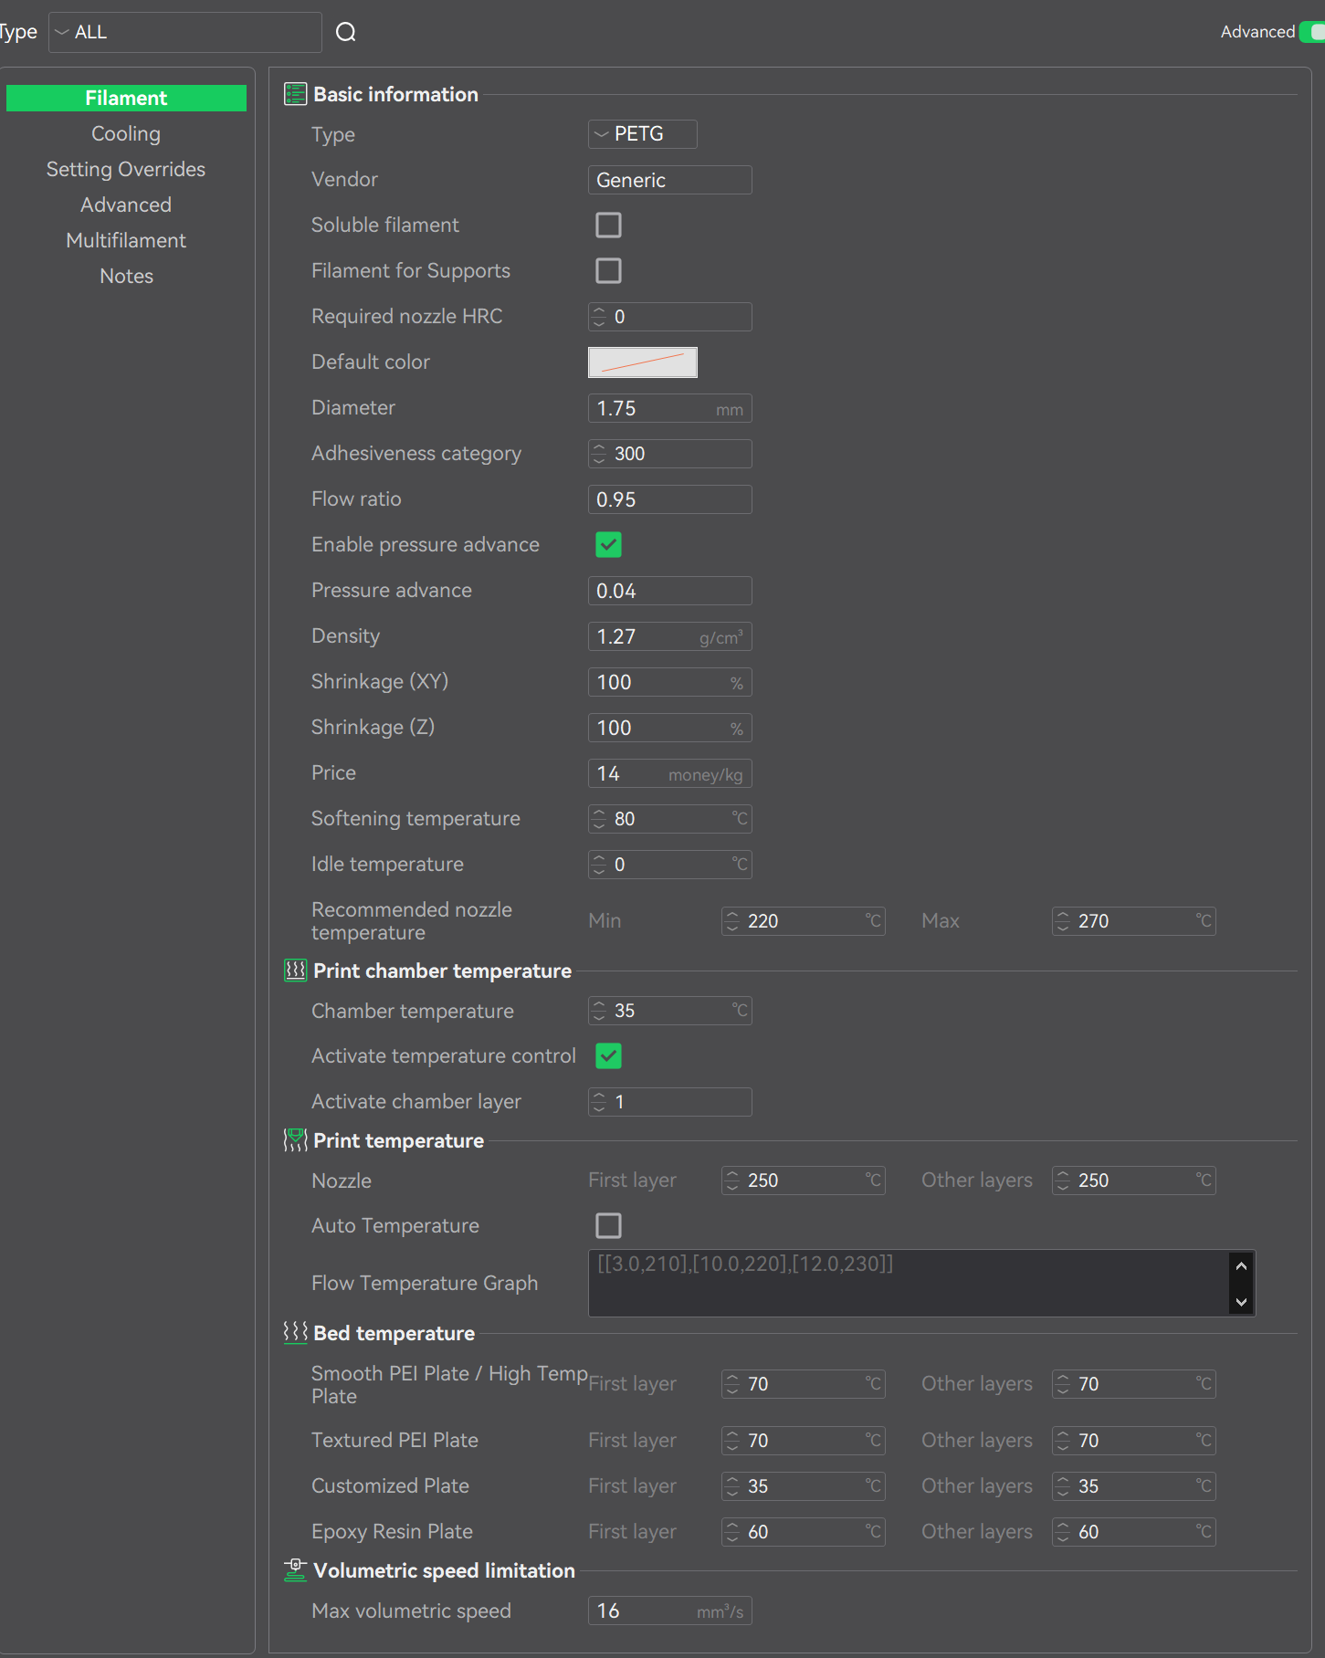Click the Print chamber temperature section icon
This screenshot has width=1325, height=1658.
point(295,971)
